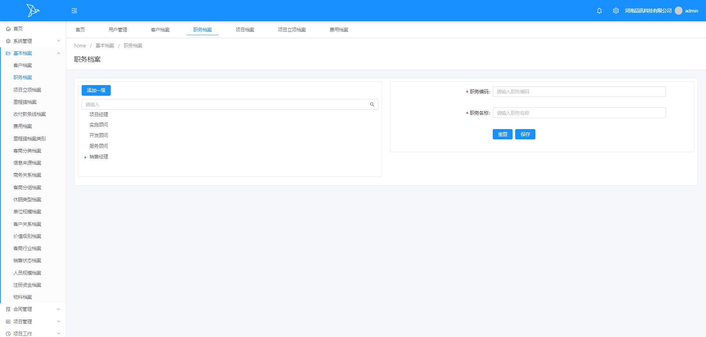
Task: Open 职务档案 in the sidebar
Action: tap(23, 77)
